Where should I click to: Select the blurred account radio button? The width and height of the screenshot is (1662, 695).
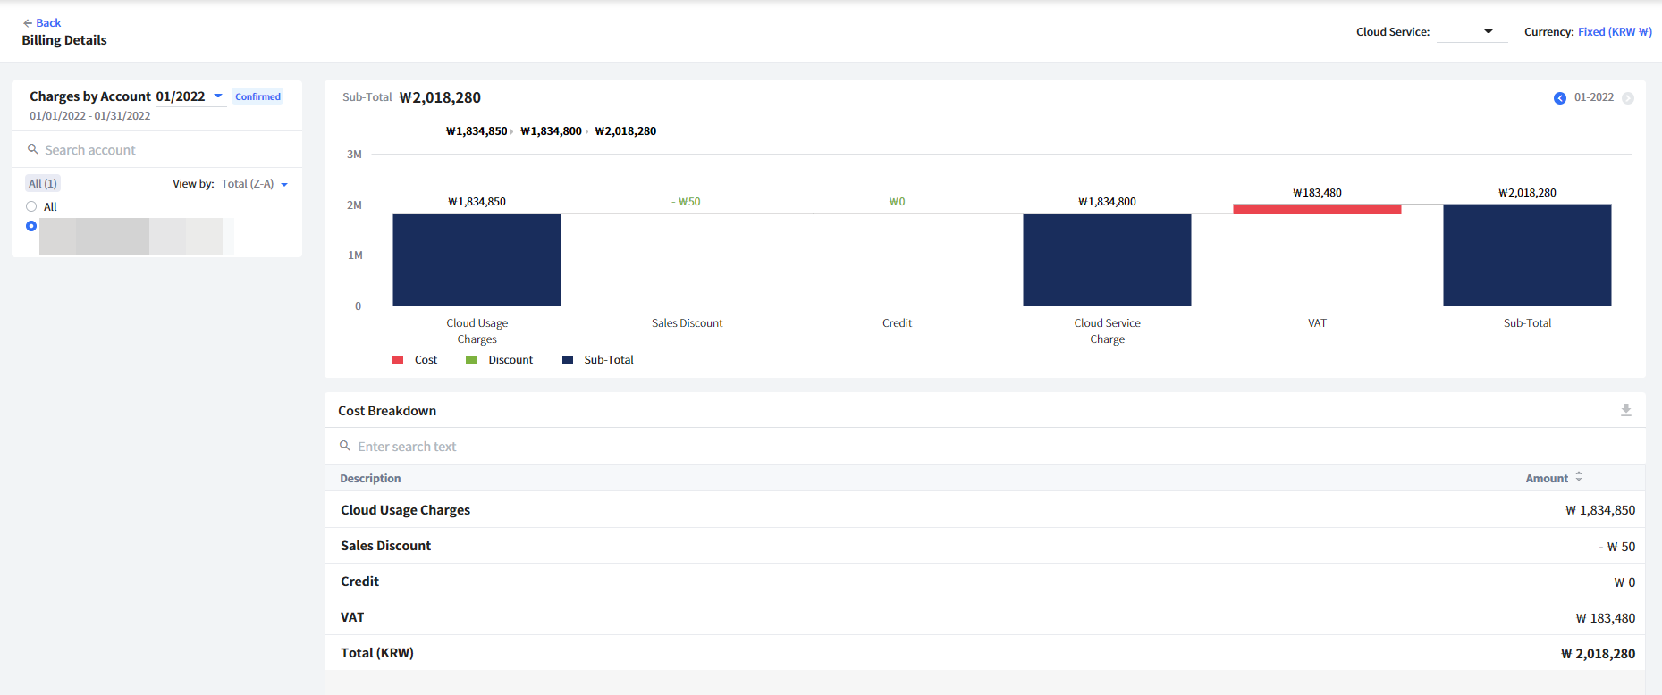31,226
